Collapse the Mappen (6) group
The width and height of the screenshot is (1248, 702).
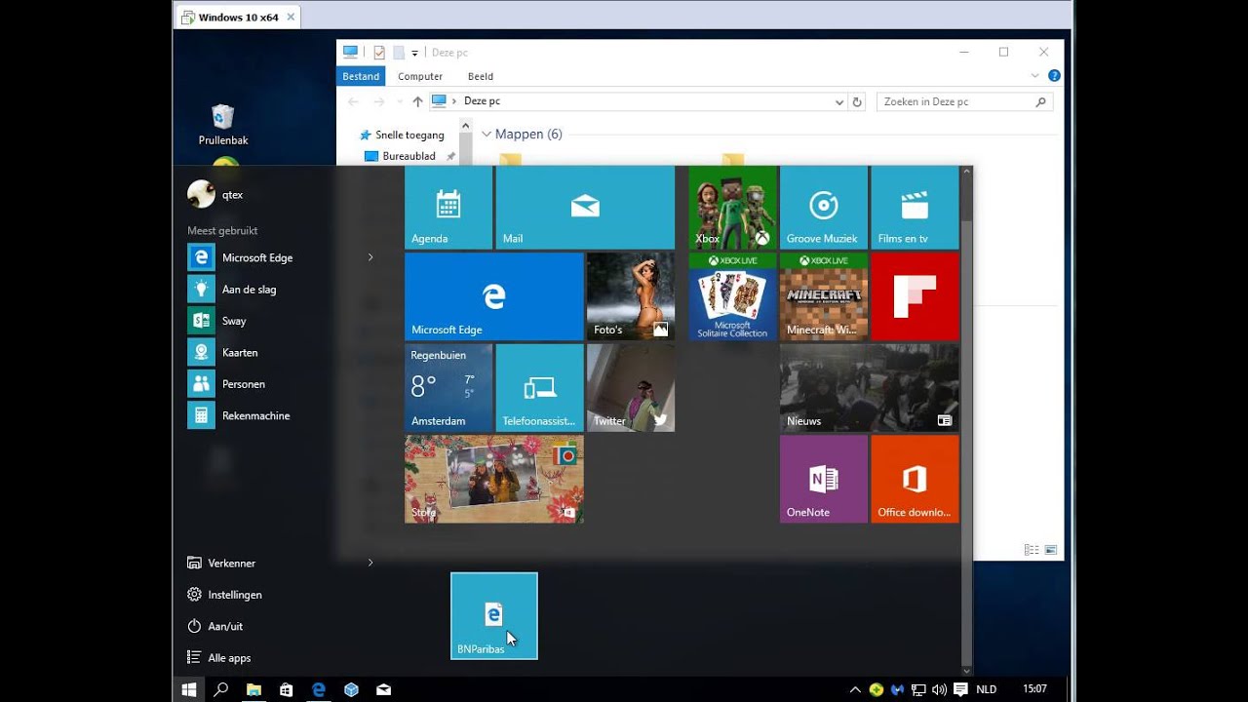click(487, 135)
